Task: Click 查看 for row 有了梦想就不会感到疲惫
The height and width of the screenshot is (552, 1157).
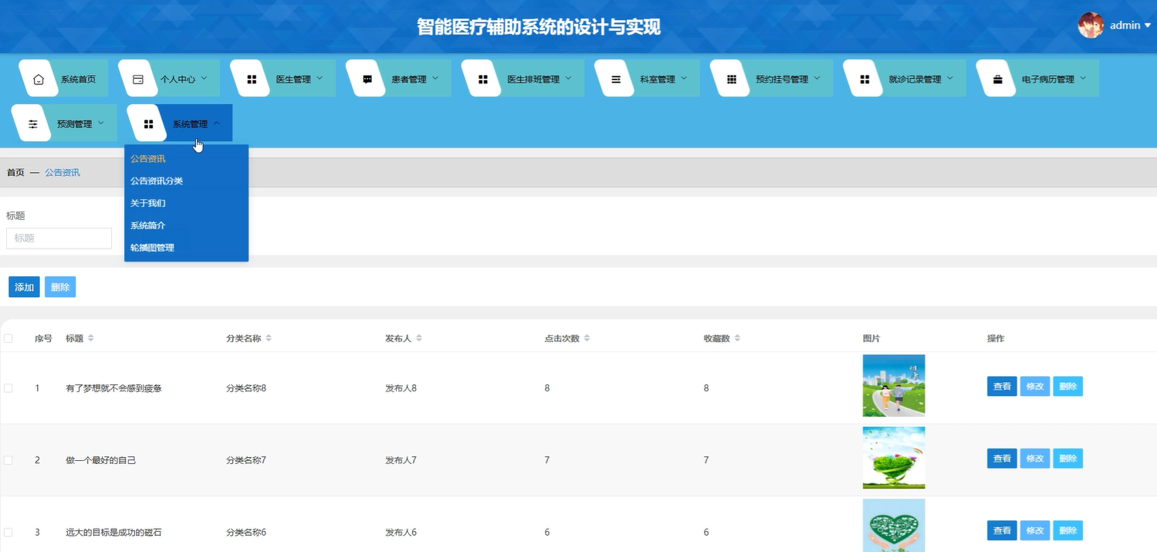Action: 1002,387
